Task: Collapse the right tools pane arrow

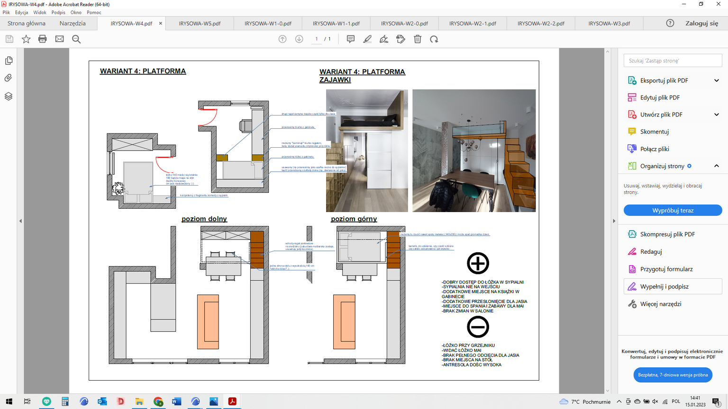Action: (614, 221)
